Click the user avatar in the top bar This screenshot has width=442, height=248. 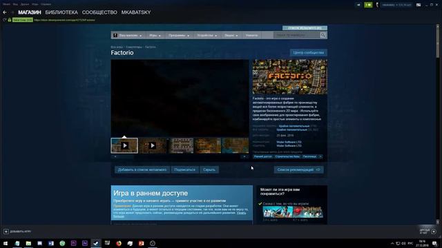377,5
